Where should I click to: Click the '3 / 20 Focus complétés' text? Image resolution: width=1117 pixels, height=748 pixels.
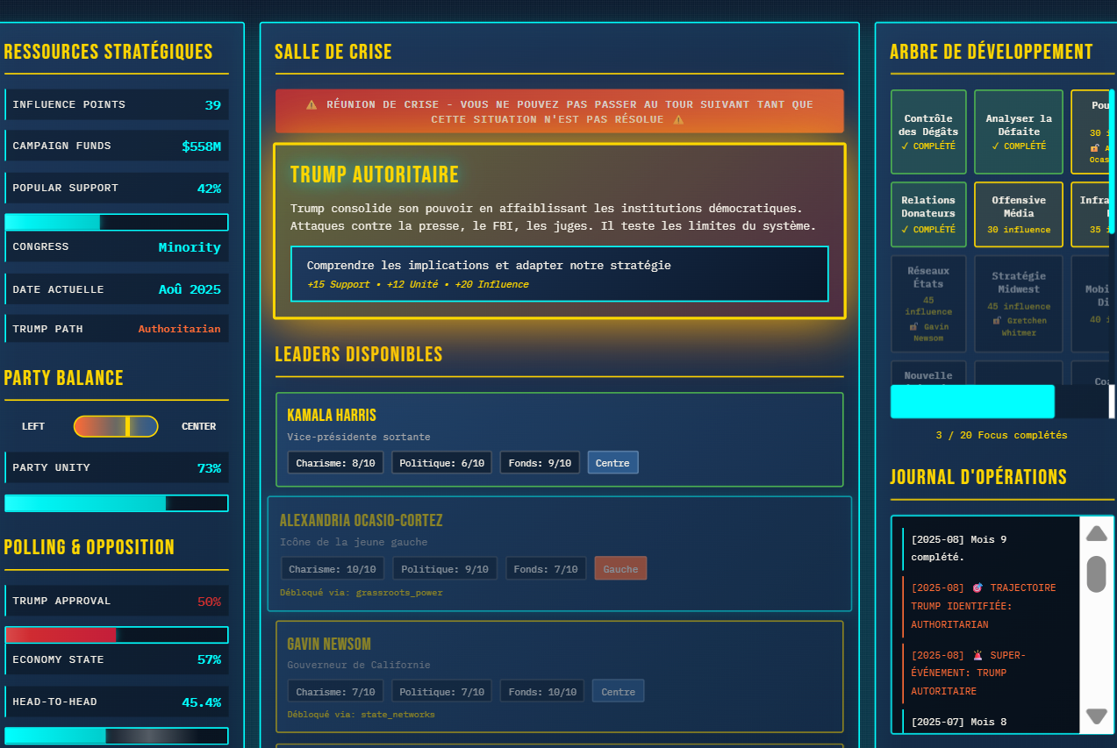1002,435
